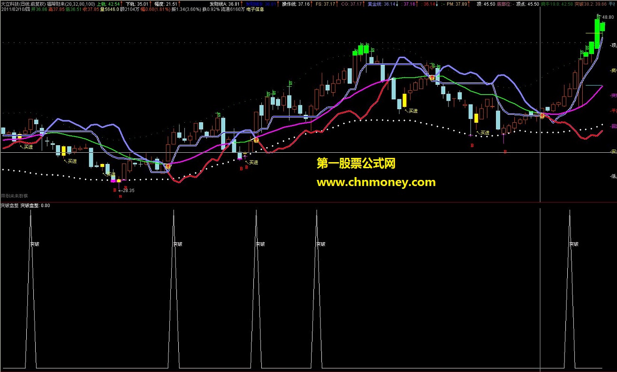Click the 上轨: 42.54 value
Viewport: 617px width, 372px height.
point(108,3)
